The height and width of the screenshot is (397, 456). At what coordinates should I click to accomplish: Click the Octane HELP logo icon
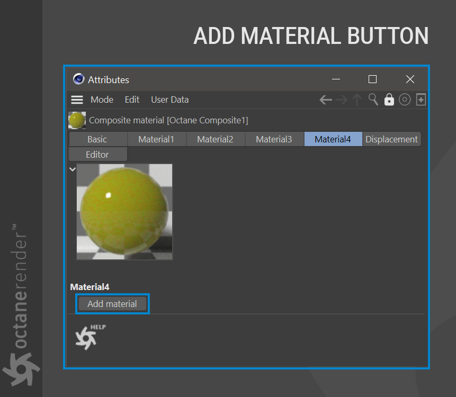pyautogui.click(x=90, y=337)
